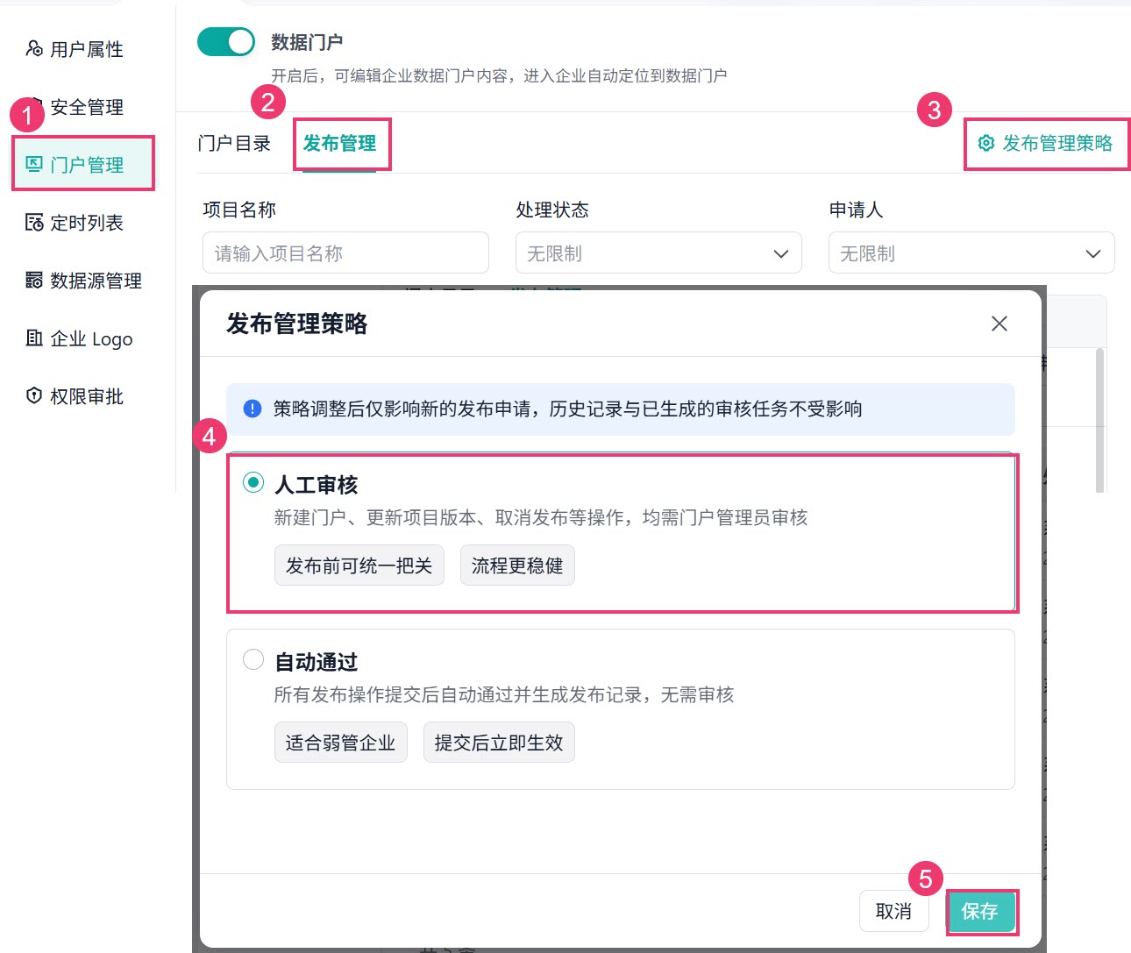The height and width of the screenshot is (953, 1131).
Task: Click the 取消 button
Action: pos(893,912)
